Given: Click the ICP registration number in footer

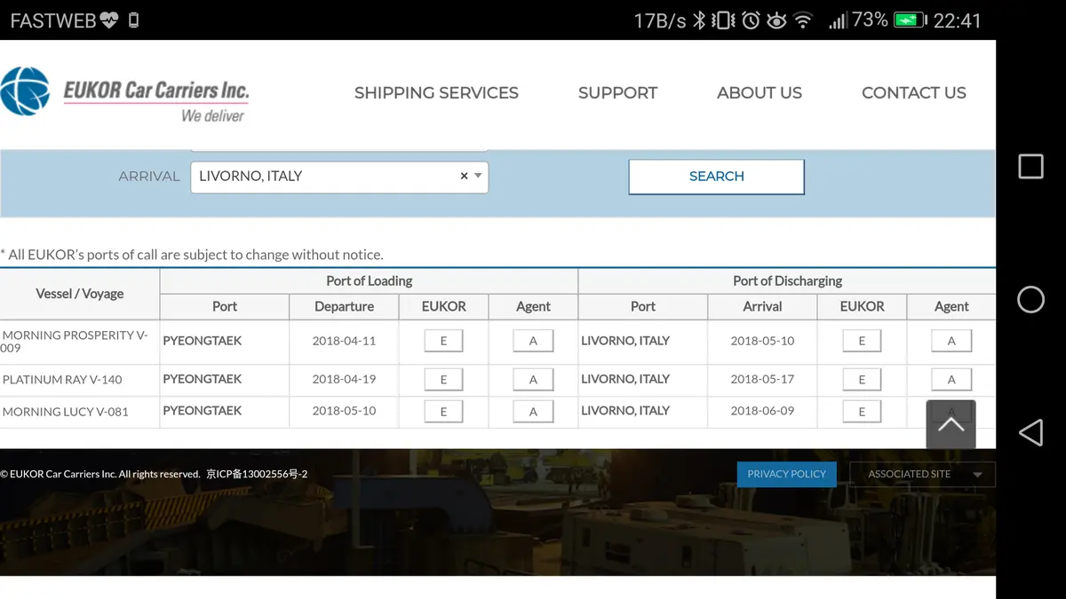Looking at the screenshot, I should pyautogui.click(x=257, y=474).
